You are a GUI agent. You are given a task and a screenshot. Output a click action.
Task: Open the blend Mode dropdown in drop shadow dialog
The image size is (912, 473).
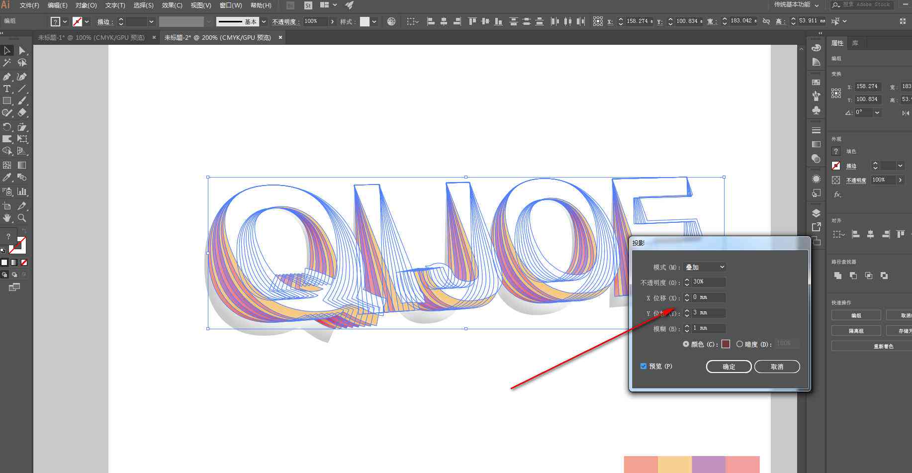pyautogui.click(x=705, y=267)
